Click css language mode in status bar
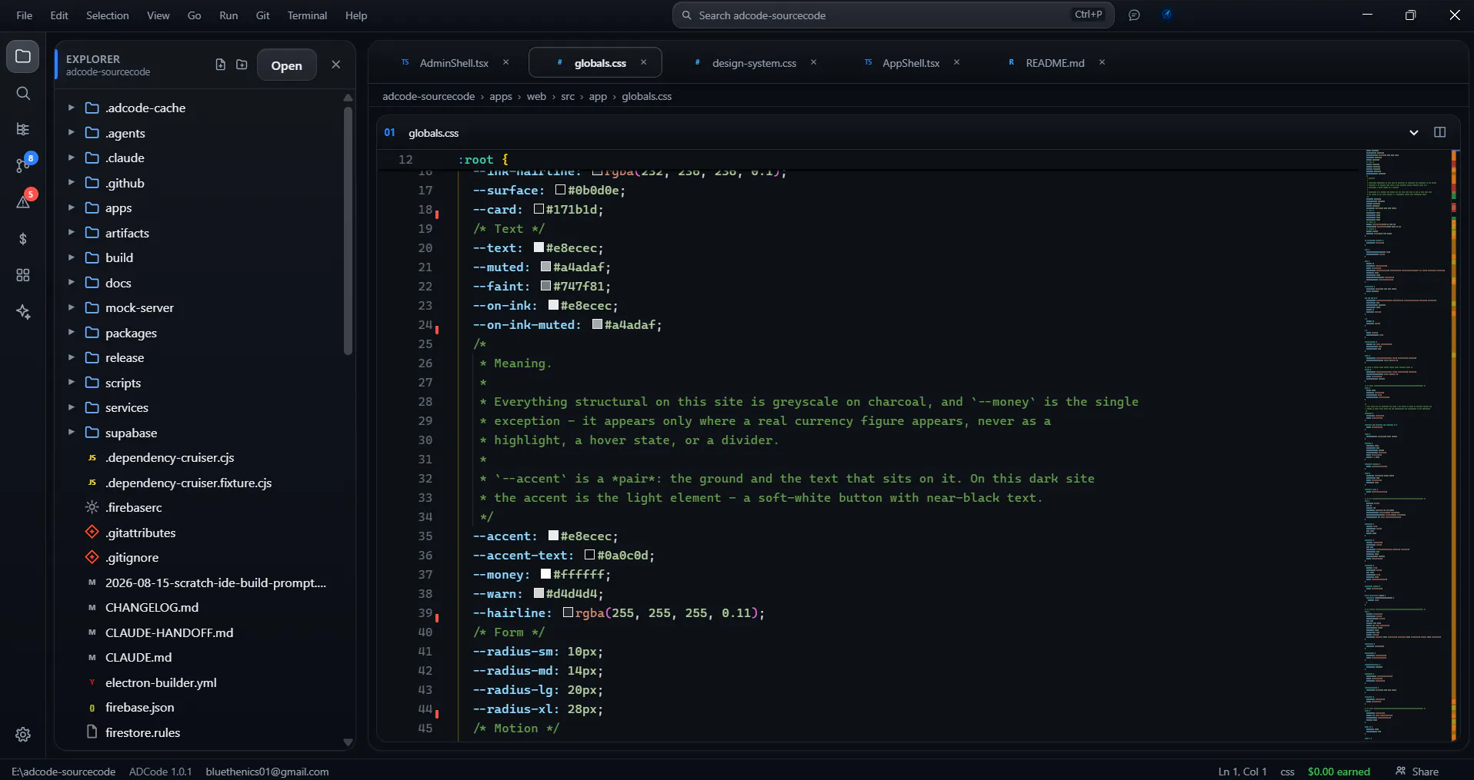This screenshot has height=780, width=1474. click(1287, 771)
